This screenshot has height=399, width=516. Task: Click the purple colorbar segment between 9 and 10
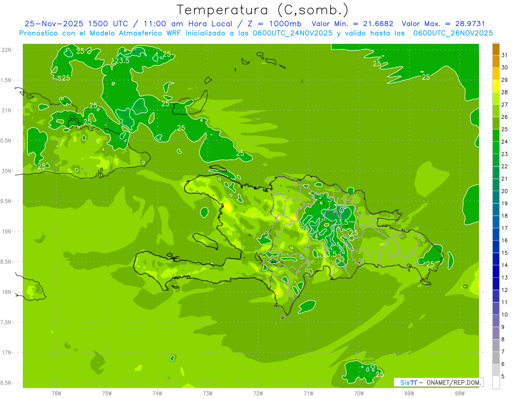point(496,321)
